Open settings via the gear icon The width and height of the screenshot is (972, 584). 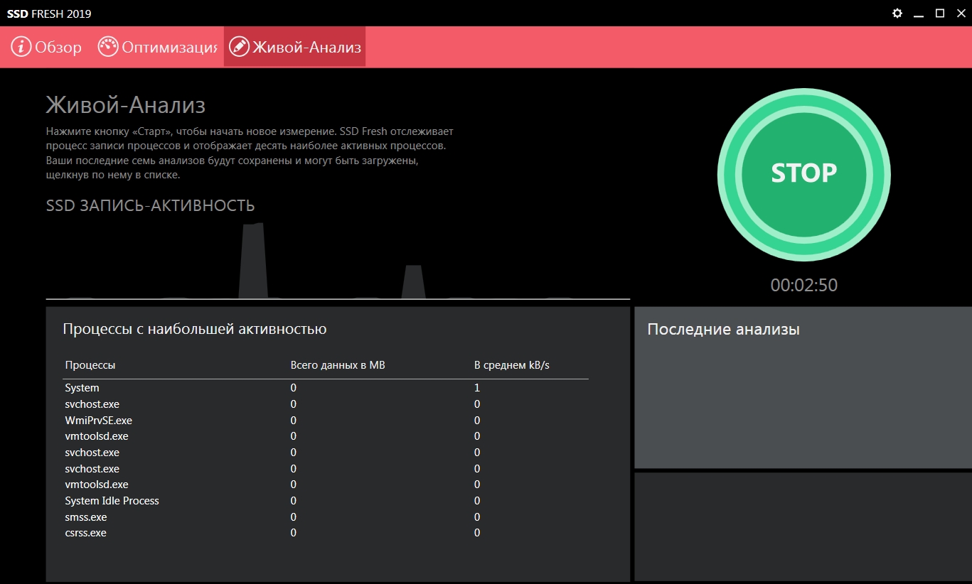tap(897, 13)
